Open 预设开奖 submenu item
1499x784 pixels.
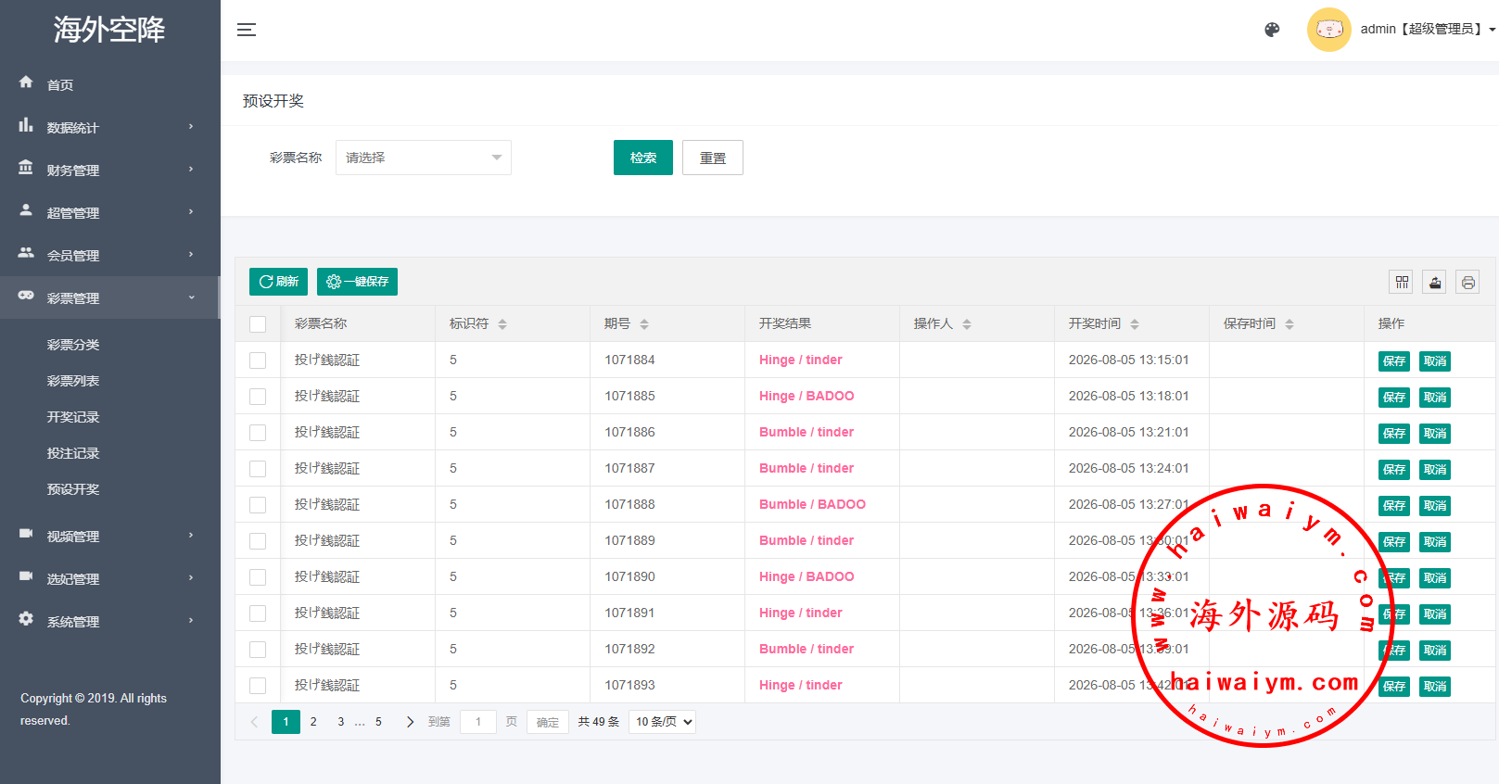tap(73, 489)
